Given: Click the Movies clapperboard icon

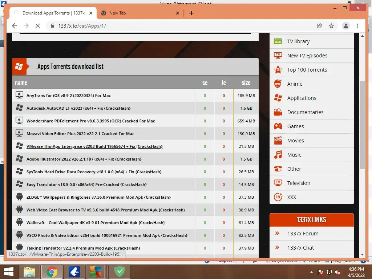Looking at the screenshot, I should click(278, 141).
